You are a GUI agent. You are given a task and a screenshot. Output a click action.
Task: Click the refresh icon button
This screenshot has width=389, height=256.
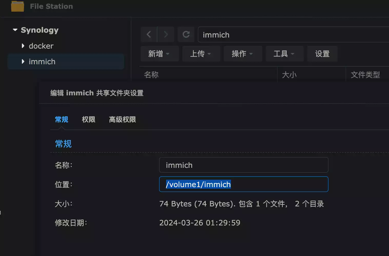coord(186,34)
